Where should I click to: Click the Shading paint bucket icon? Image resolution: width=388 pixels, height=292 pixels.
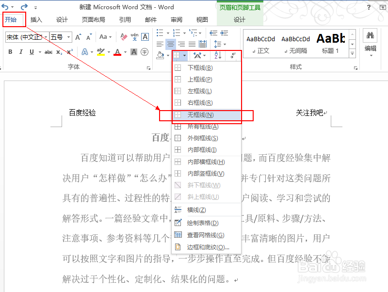160,55
